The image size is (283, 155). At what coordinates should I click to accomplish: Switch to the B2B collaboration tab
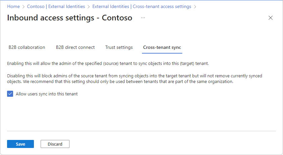tap(27, 48)
